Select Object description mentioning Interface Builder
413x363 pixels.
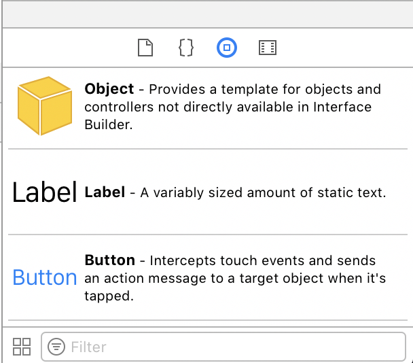coord(232,107)
